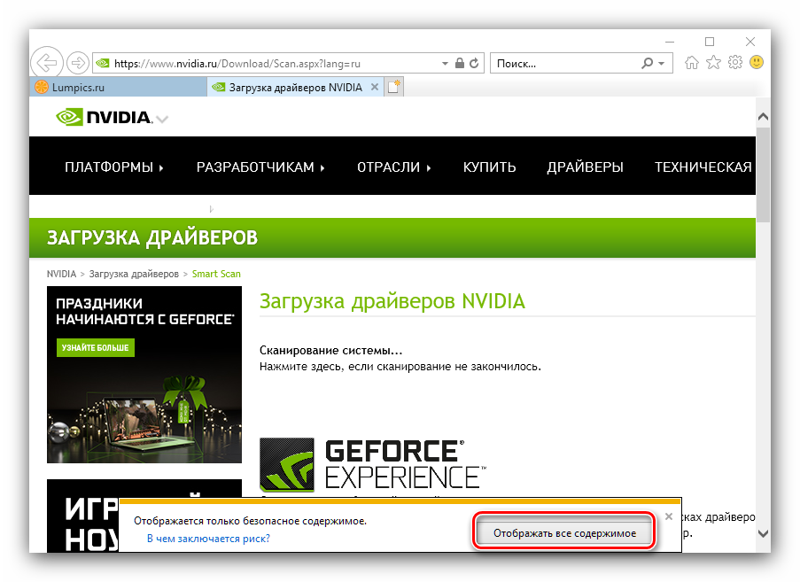Click the browser Forward arrow button

point(78,63)
